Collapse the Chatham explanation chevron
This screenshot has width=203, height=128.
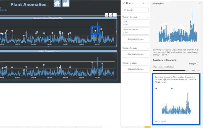[198, 70]
